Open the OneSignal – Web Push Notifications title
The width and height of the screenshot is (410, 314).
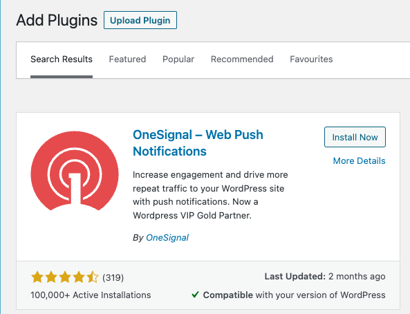click(x=198, y=143)
